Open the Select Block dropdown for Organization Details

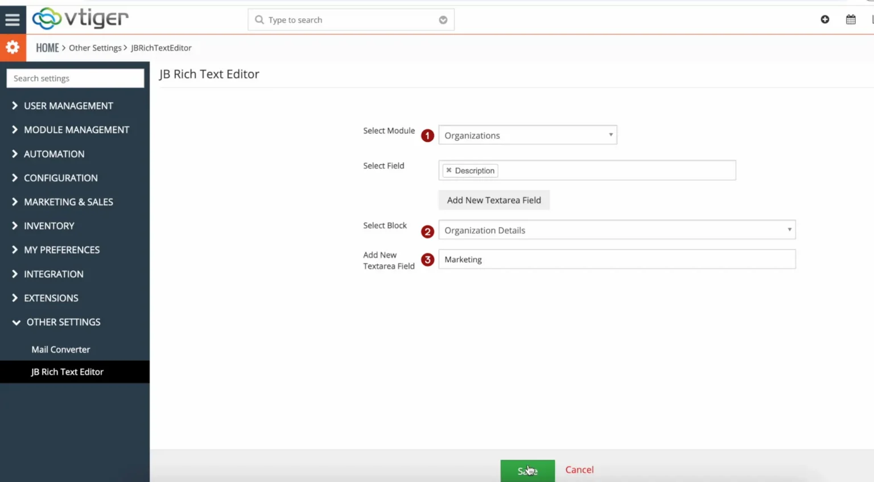click(617, 230)
